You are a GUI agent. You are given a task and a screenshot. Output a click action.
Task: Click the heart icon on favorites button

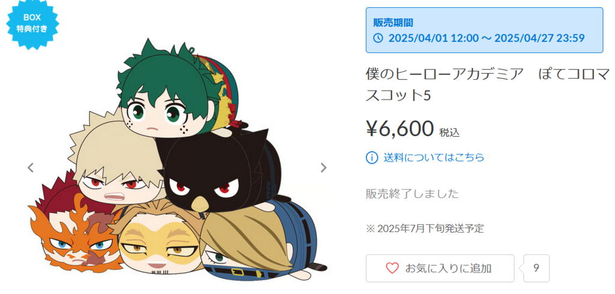click(x=392, y=269)
